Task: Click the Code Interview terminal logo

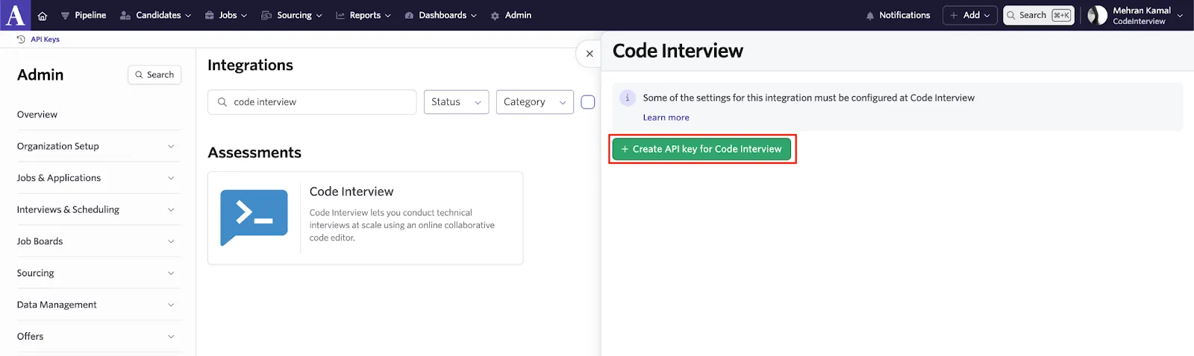Action: click(254, 217)
